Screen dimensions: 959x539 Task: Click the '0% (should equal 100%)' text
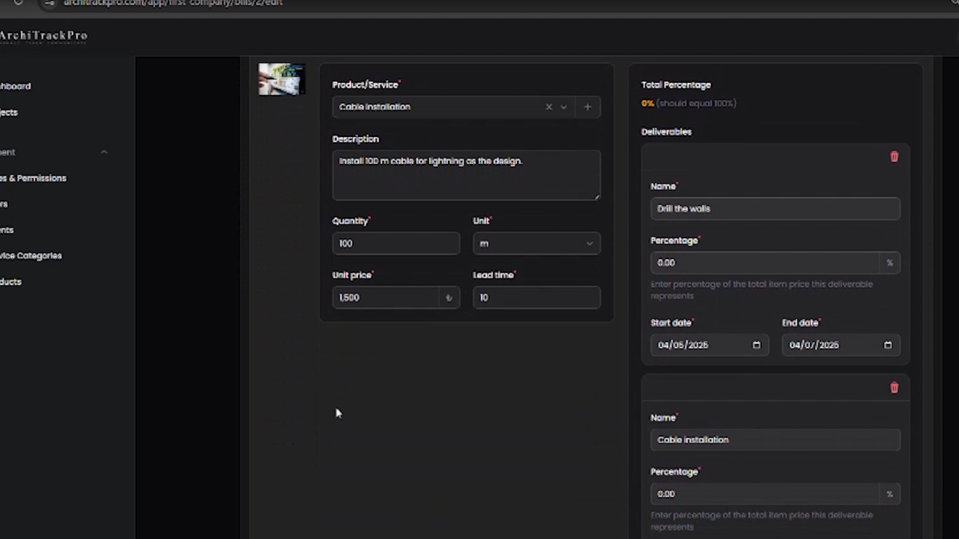(689, 103)
